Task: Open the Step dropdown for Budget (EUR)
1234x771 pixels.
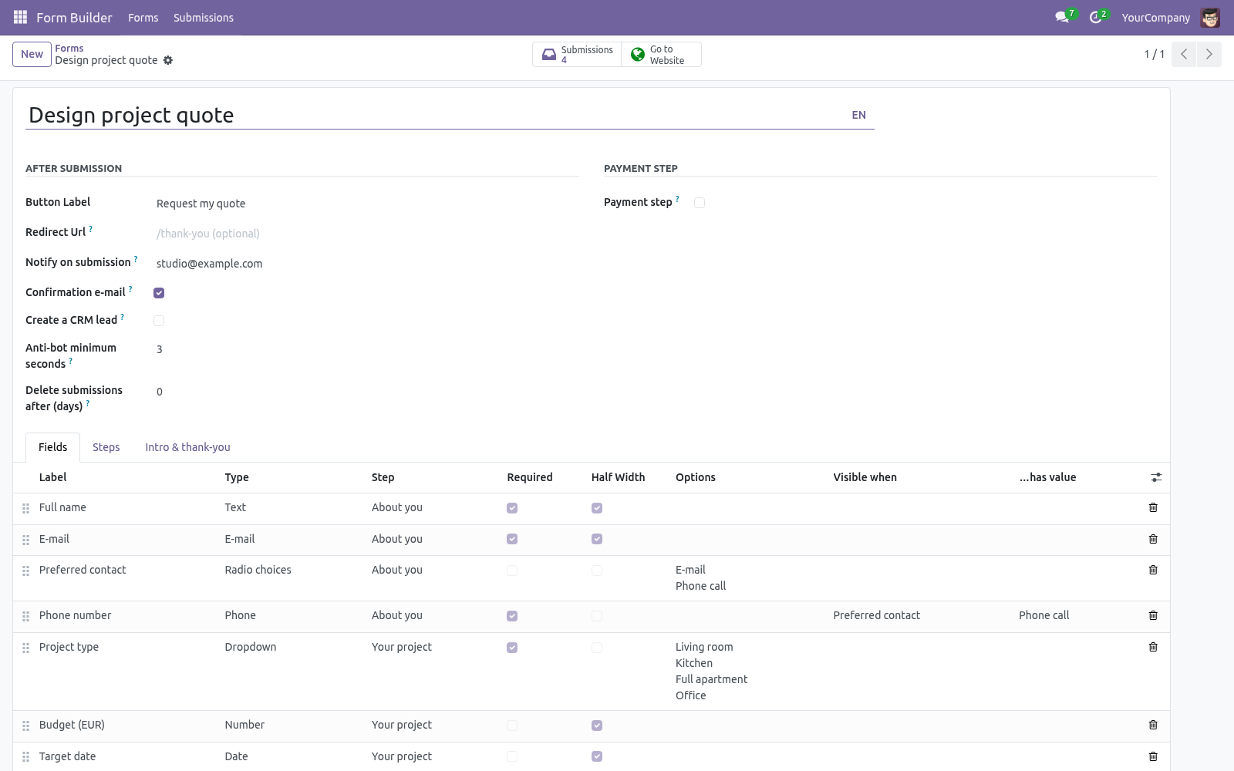Action: click(x=432, y=725)
